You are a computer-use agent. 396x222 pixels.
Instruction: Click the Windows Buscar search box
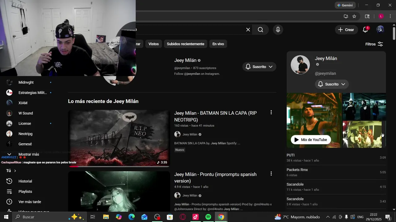(x=49, y=217)
